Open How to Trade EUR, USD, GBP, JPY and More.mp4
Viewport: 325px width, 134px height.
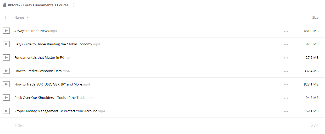52,84
